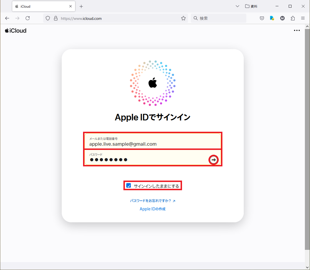Click the Apple IDの作成 link
This screenshot has height=270, width=310.
[x=152, y=209]
